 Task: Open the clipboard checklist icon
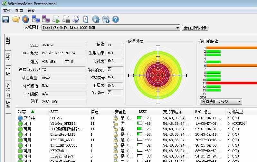tap(86, 19)
